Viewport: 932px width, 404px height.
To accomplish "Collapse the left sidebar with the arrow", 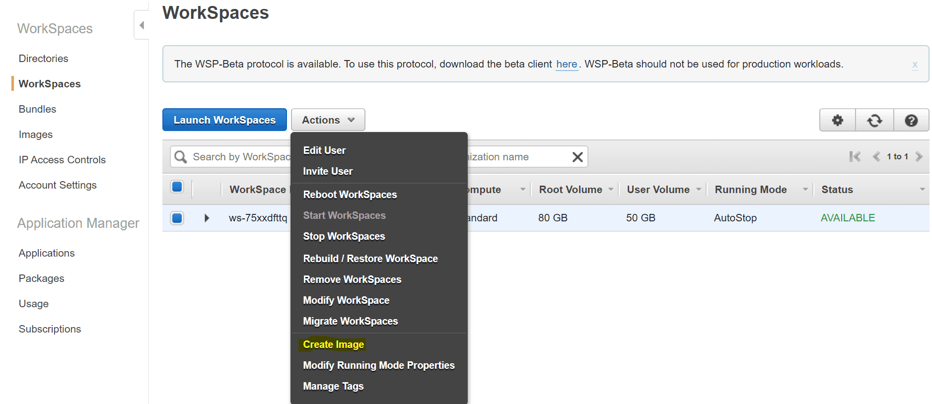I will (x=142, y=25).
